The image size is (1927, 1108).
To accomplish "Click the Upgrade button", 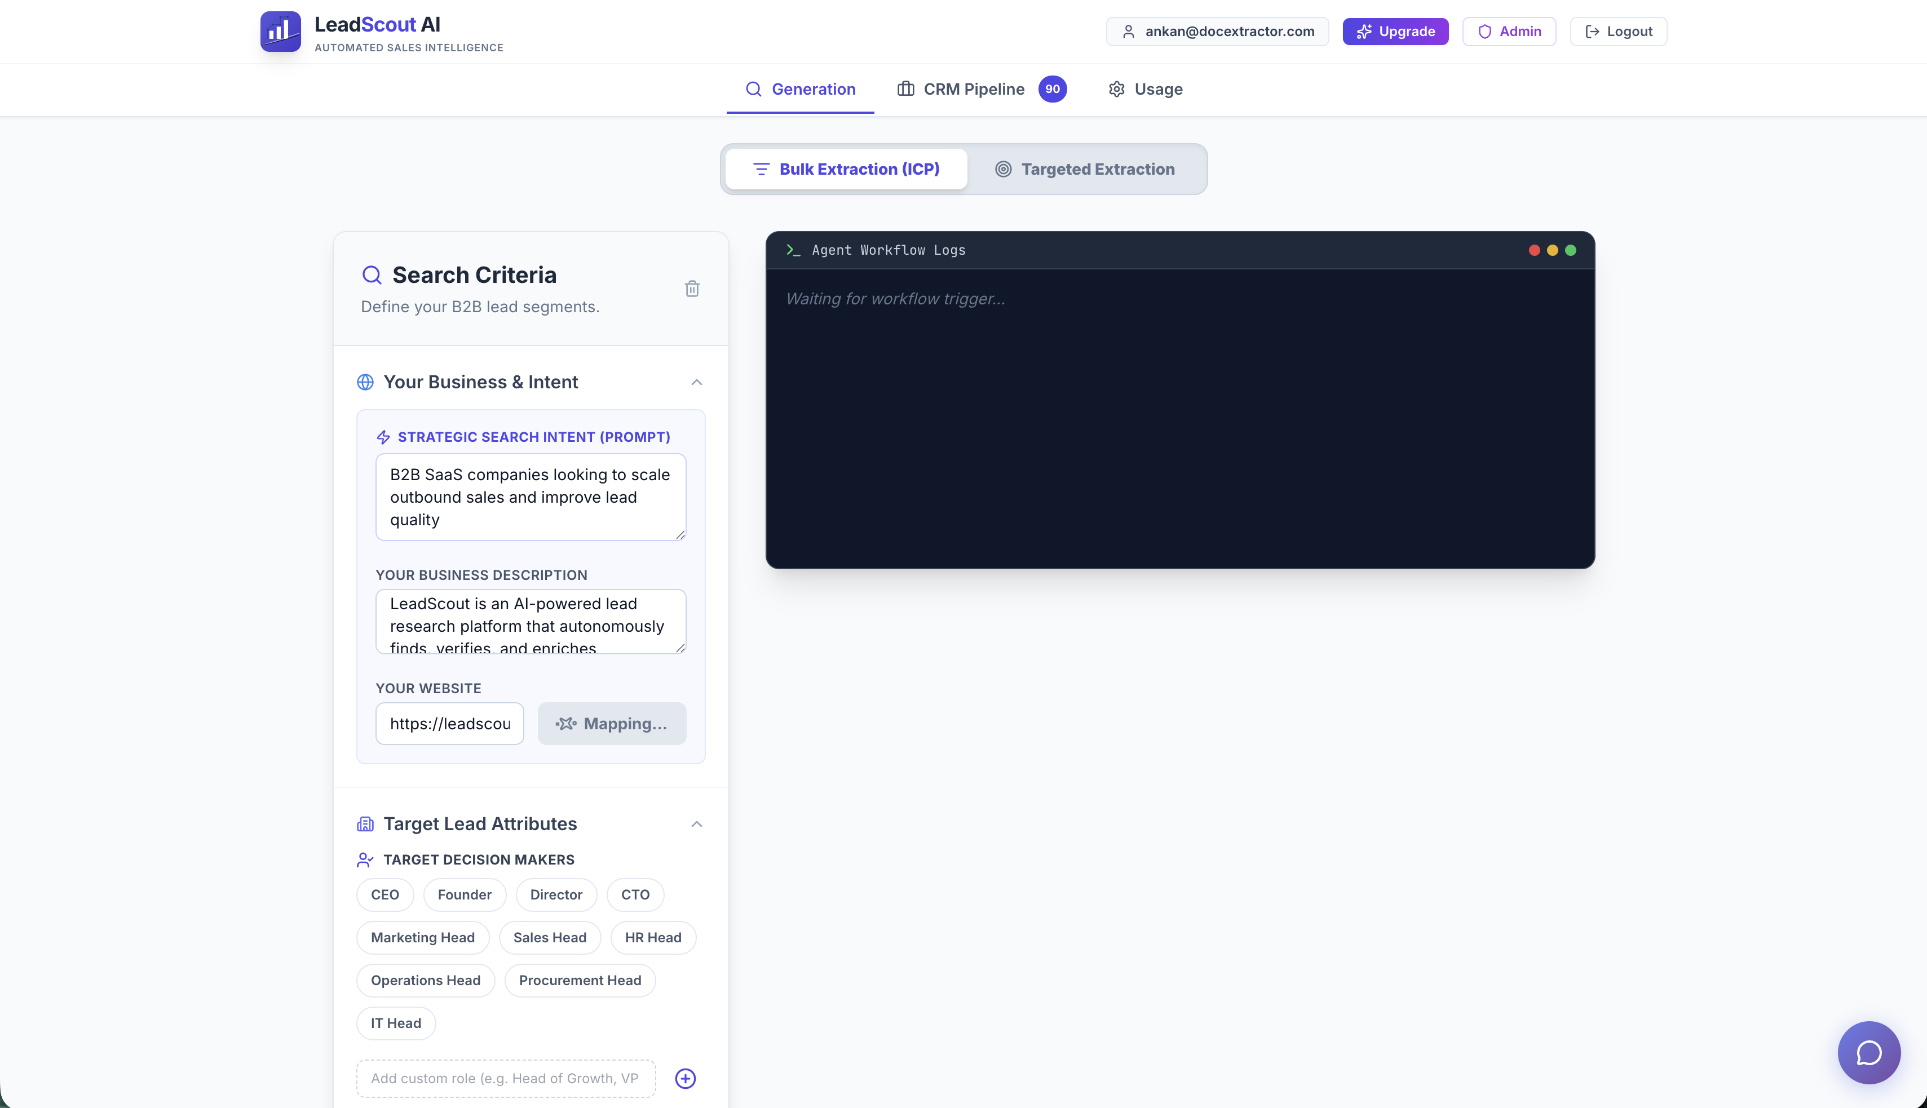I will coord(1395,31).
